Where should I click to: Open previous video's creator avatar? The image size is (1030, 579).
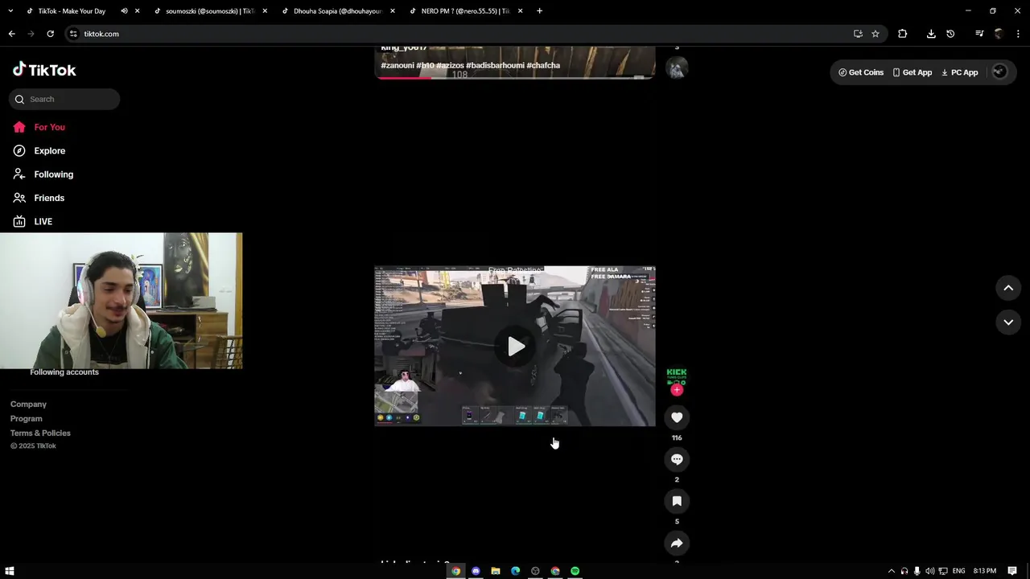coord(677,68)
